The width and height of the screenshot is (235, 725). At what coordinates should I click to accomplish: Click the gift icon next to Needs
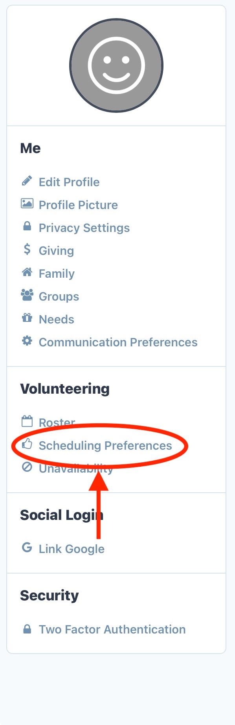click(x=27, y=318)
